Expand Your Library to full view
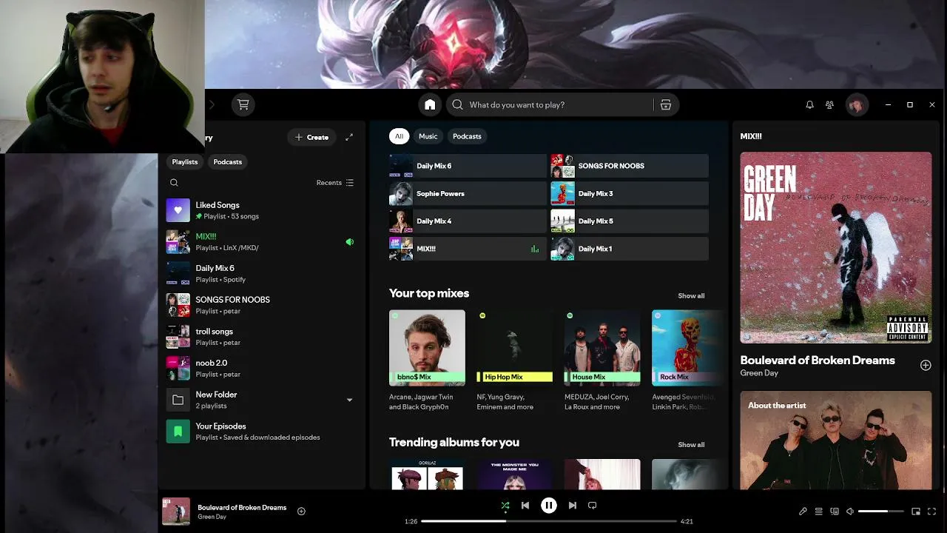Image resolution: width=947 pixels, height=533 pixels. [x=349, y=137]
